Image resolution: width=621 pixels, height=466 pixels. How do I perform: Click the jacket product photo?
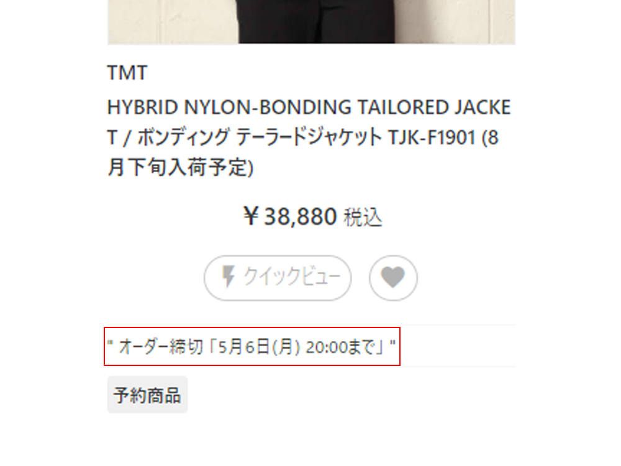pos(311,22)
